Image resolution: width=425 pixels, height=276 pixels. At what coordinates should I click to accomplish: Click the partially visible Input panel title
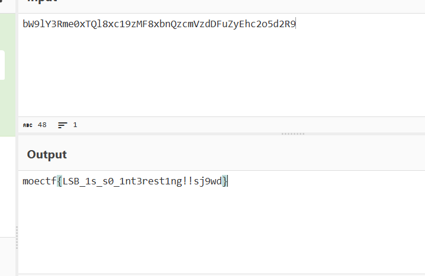click(47, 3)
